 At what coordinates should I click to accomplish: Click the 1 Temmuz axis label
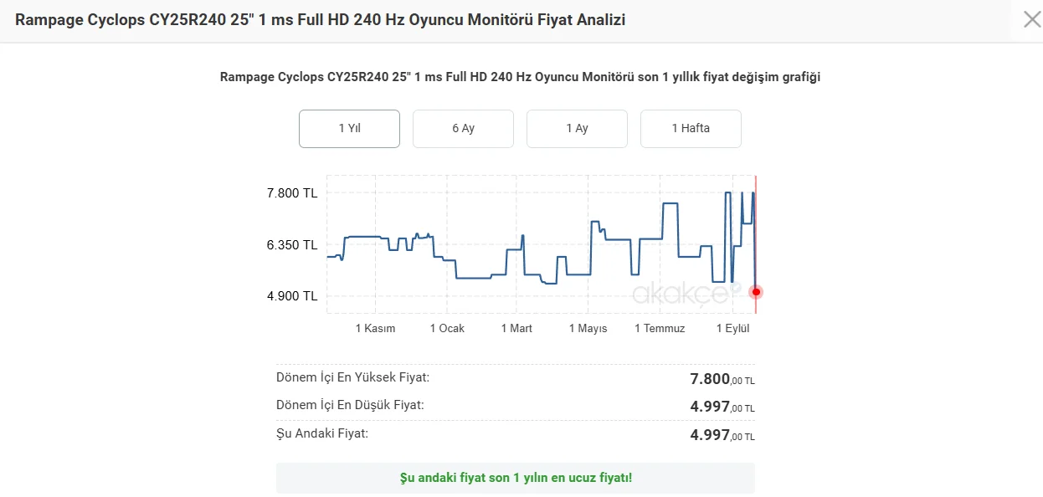[x=660, y=328]
